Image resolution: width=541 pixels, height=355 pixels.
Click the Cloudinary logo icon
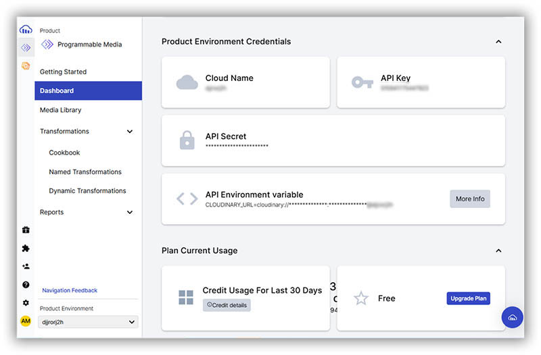[26, 30]
